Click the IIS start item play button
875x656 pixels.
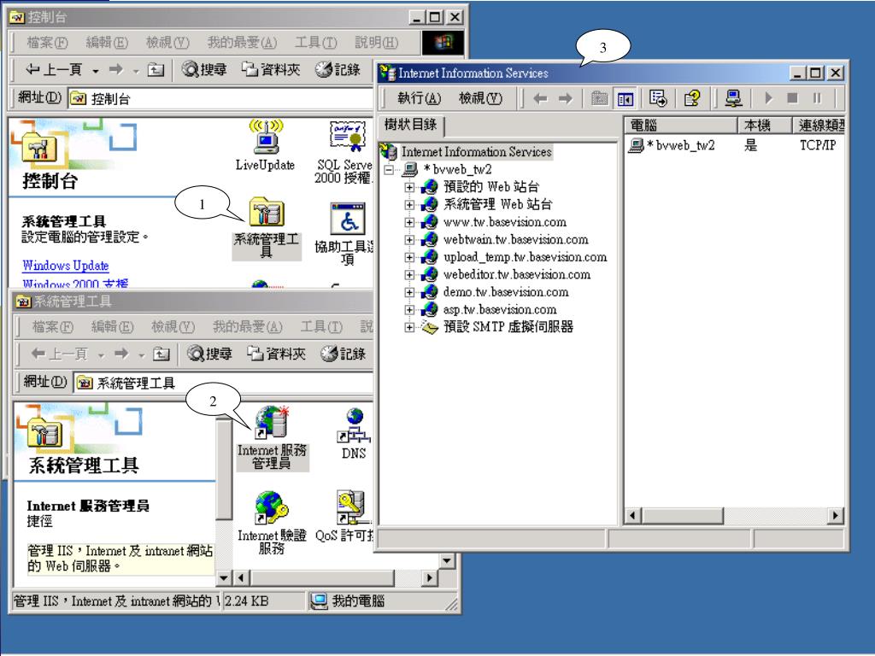(768, 99)
